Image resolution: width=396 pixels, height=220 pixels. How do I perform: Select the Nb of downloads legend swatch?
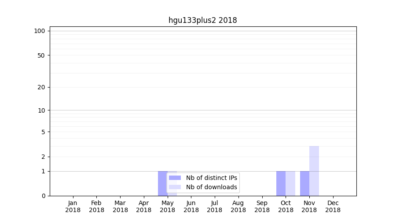pos(175,187)
